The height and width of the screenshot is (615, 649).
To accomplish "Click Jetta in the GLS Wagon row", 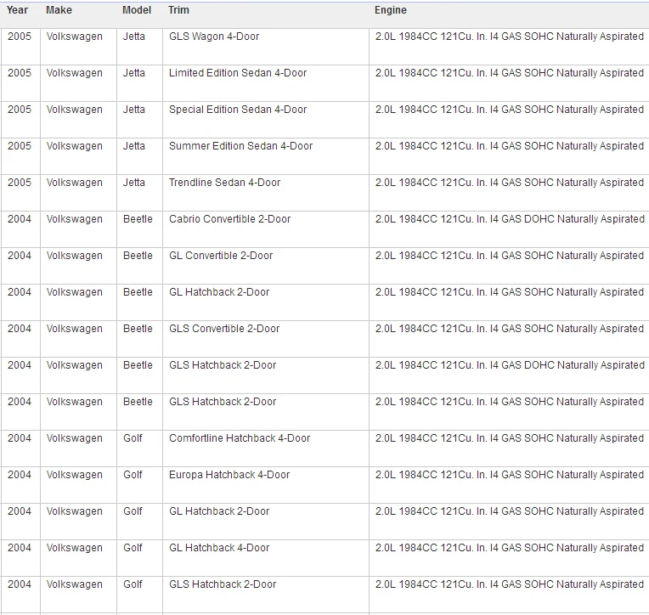I will [x=134, y=37].
